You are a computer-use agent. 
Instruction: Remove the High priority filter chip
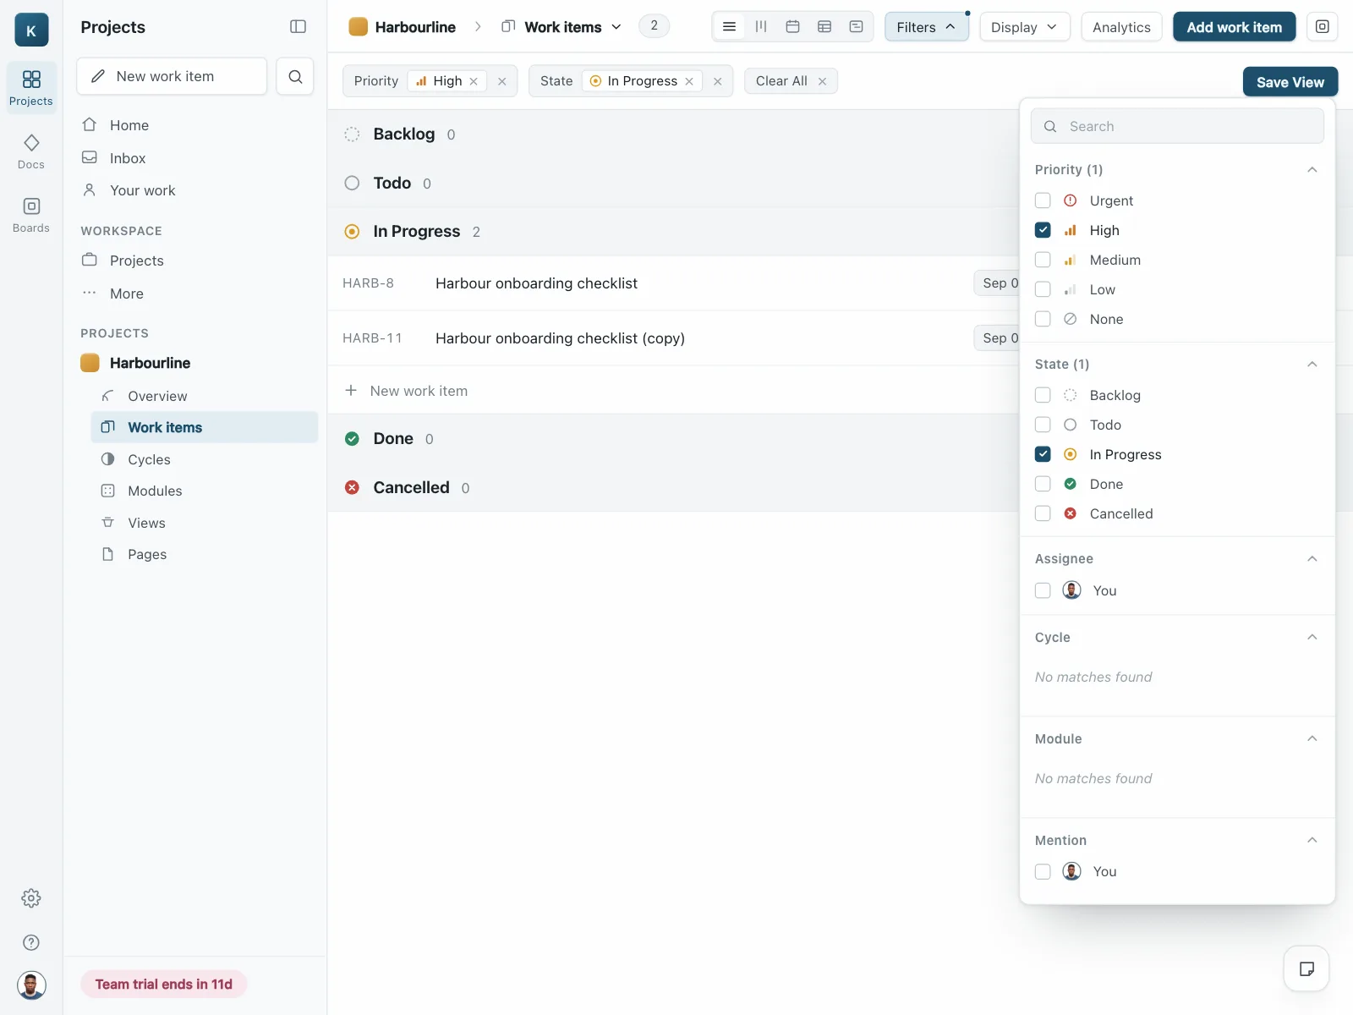(474, 81)
